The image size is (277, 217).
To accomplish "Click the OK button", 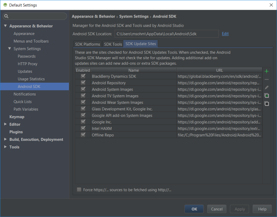I will [194, 209].
